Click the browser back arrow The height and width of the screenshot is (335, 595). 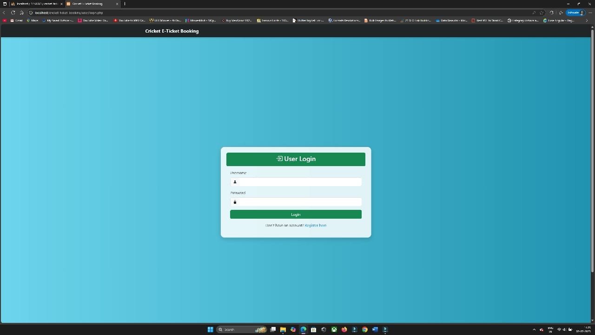[x=4, y=13]
